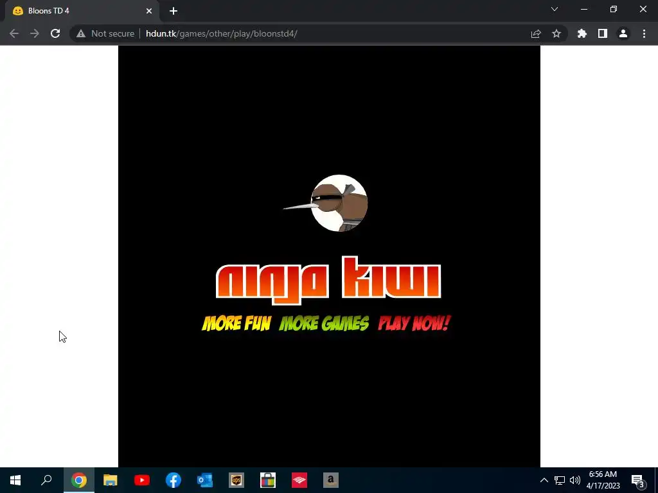Viewport: 658px width, 493px height.
Task: Click the hdun.tk address bar URL
Action: [x=222, y=33]
